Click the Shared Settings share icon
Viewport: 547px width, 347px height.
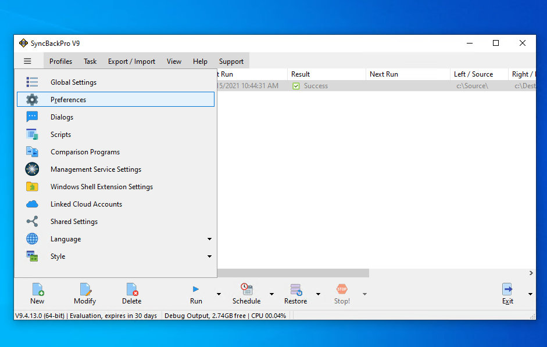32,222
